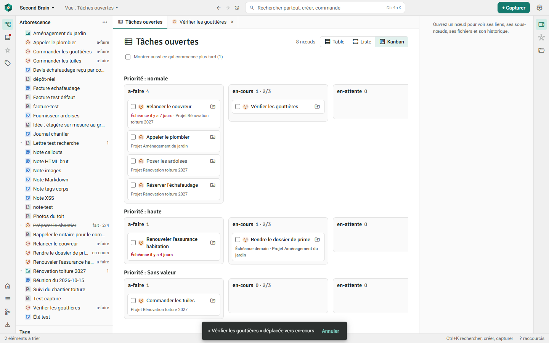Open the Vue : Tâches ouvertes dropdown
This screenshot has height=343, width=549.
click(91, 8)
